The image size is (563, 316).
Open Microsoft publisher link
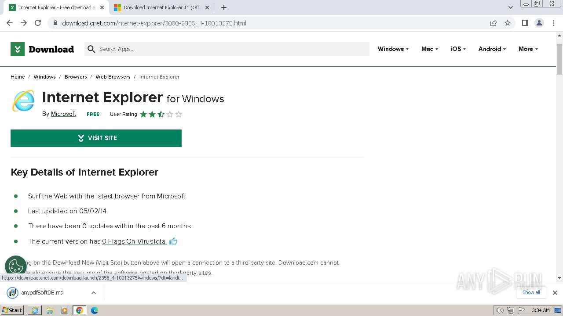63,114
